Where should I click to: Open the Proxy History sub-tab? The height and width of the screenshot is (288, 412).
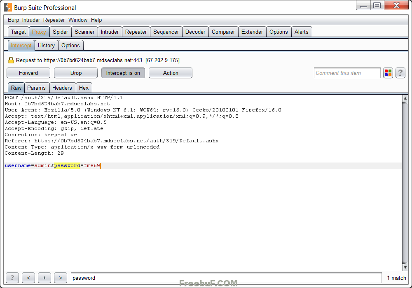click(46, 45)
